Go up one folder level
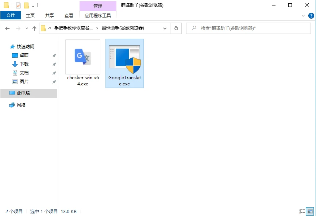316x216 pixels. [34, 28]
